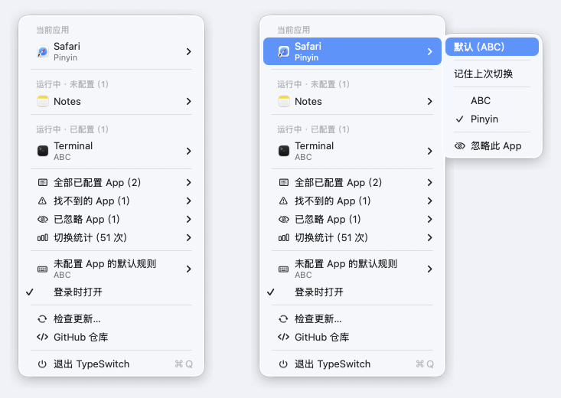
Task: Click 全部已配置 App list icon in left menu
Action: coord(43,182)
